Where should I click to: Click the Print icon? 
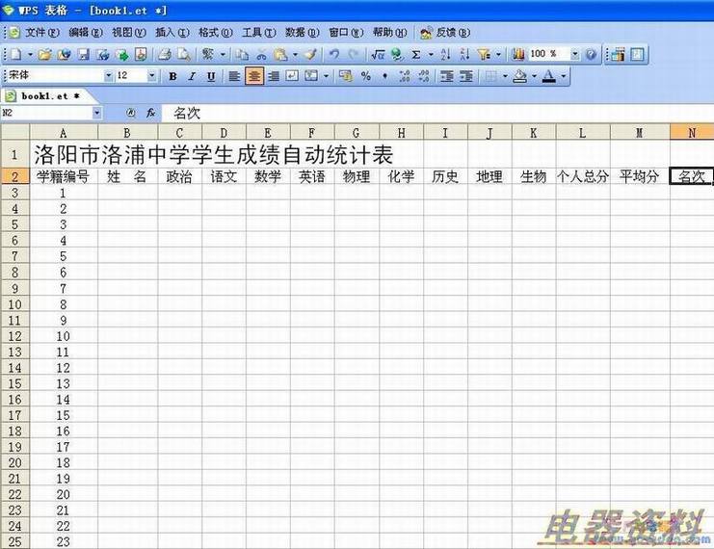[x=165, y=55]
